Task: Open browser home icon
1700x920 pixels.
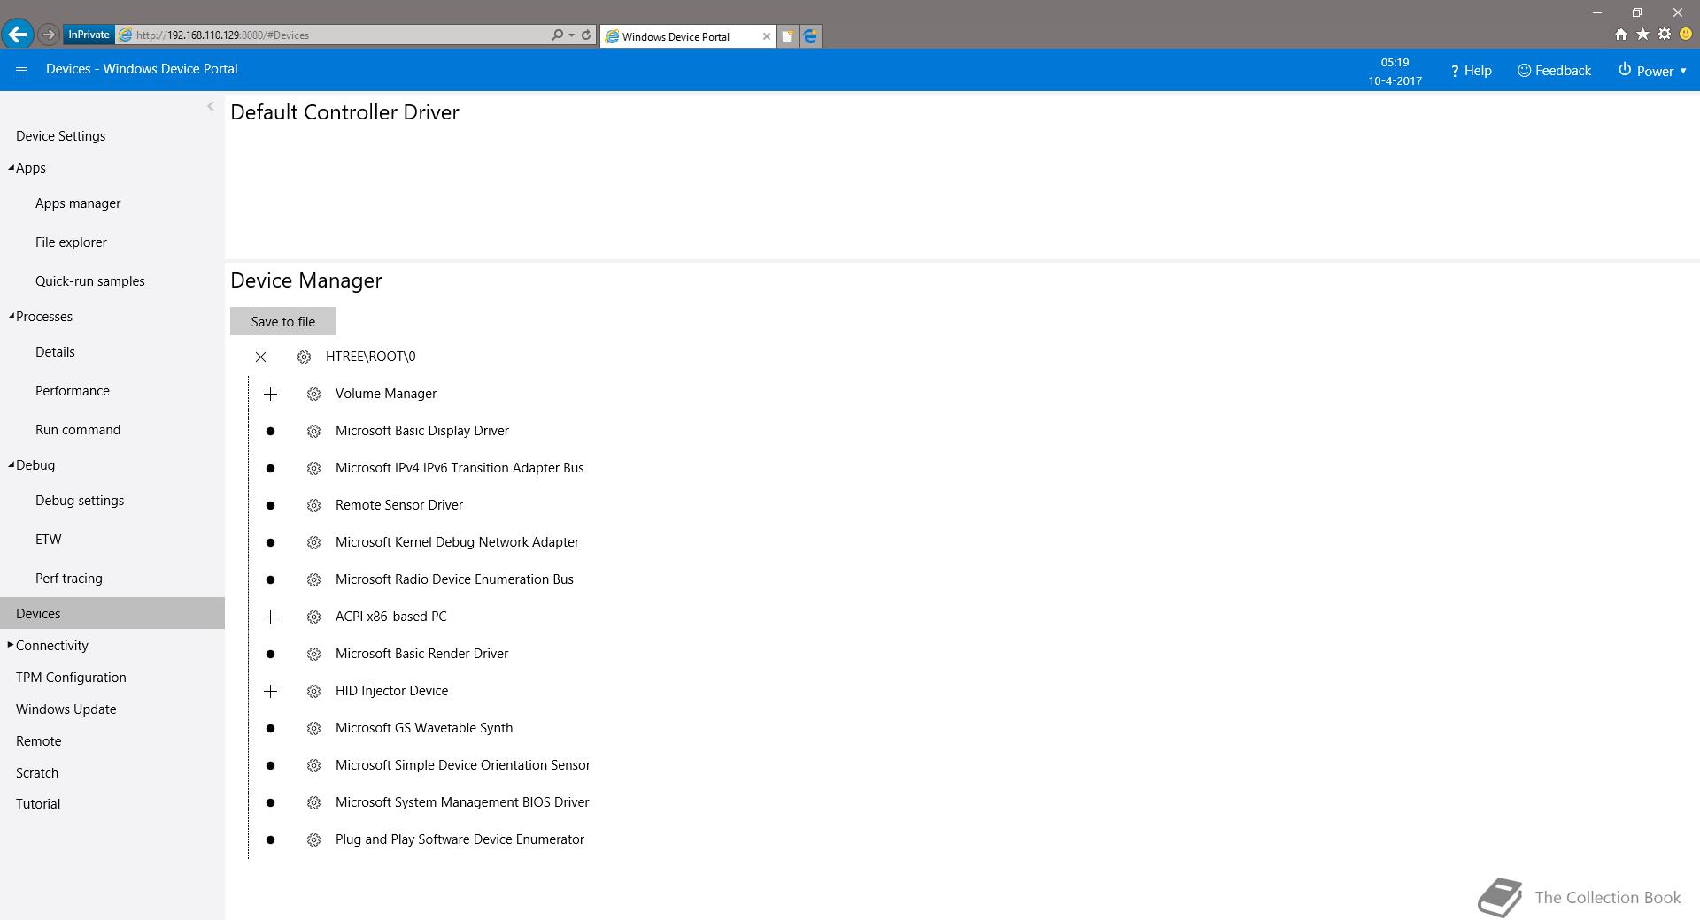Action: (x=1621, y=34)
